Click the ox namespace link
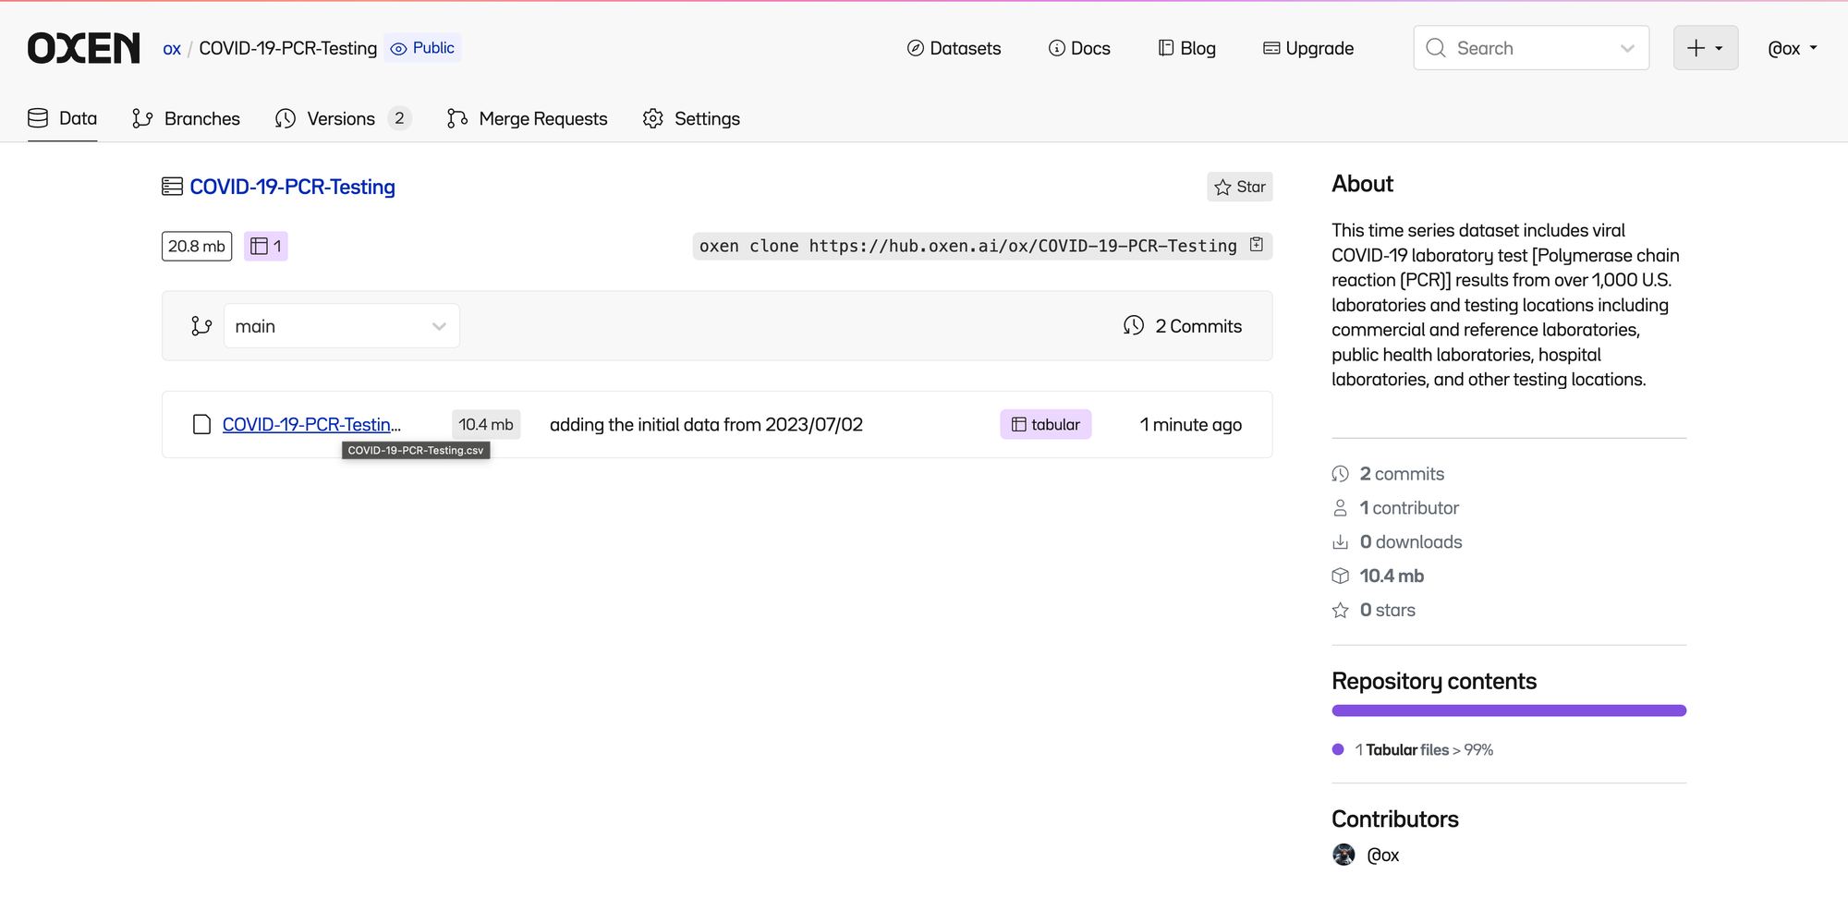Screen dimensions: 1848x910 tap(172, 48)
